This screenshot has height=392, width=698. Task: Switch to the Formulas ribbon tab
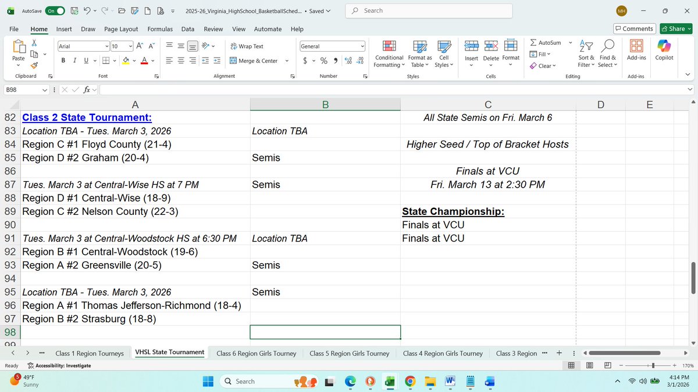pos(160,29)
